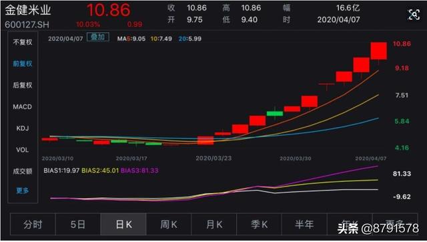
Task: Open the 季K chart tab
Action: 260,224
